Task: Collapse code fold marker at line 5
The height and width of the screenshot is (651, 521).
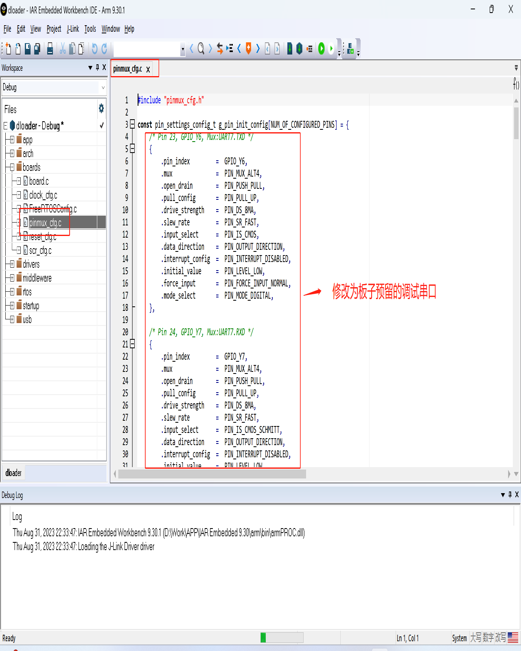Action: point(132,149)
